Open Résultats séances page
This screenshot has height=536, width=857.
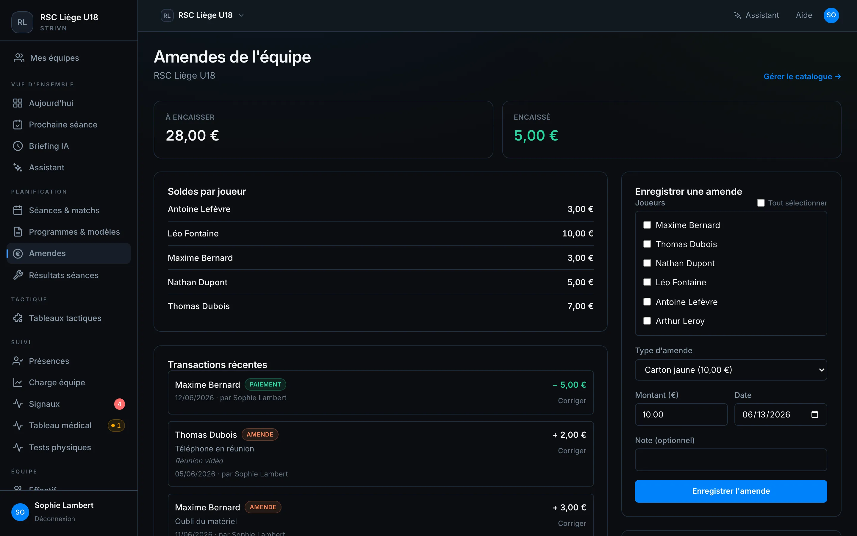coord(69,275)
